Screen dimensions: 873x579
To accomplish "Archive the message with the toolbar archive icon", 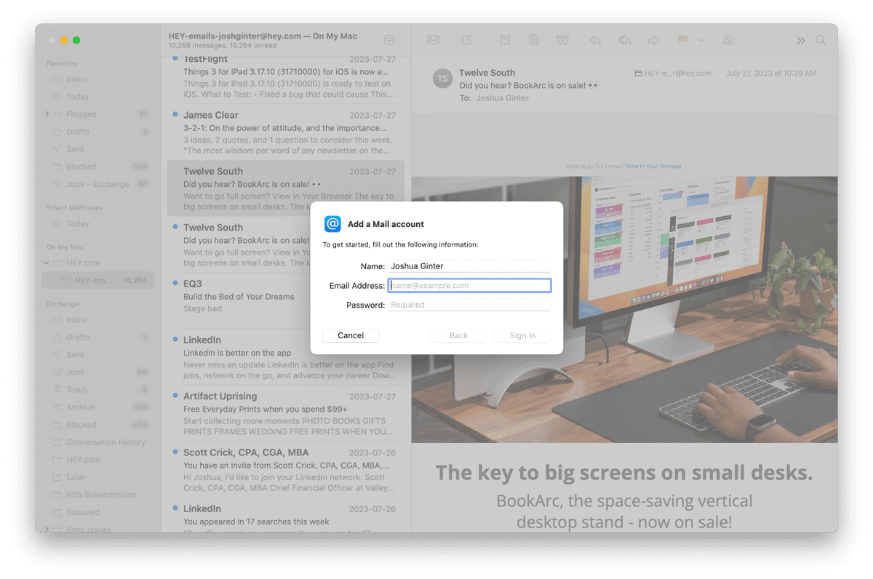I will point(505,40).
